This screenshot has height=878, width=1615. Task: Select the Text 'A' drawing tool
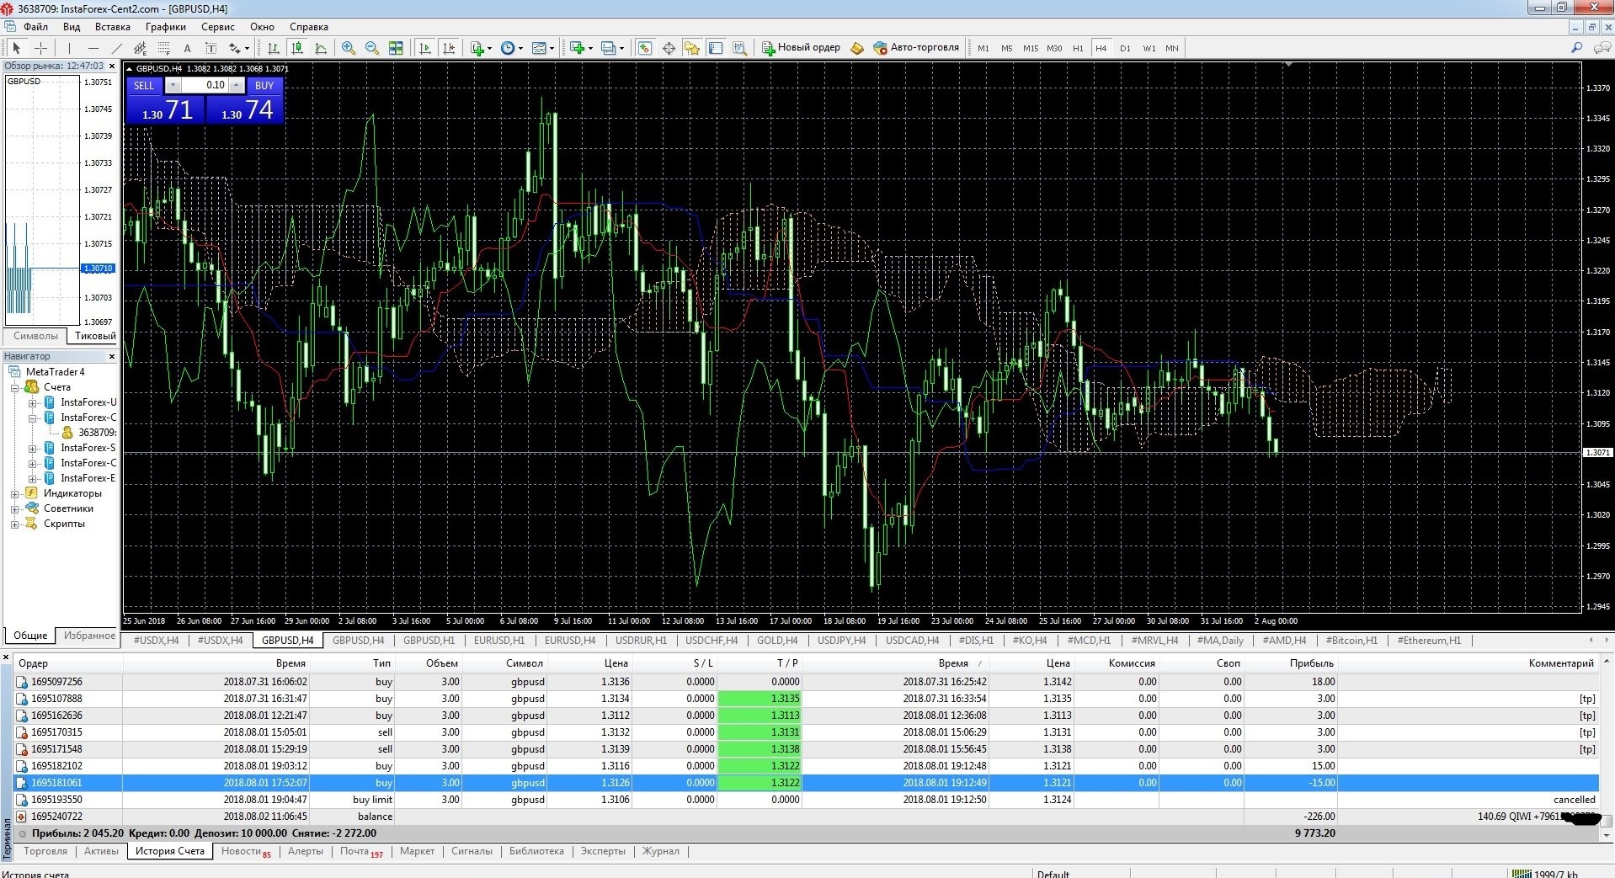point(187,48)
